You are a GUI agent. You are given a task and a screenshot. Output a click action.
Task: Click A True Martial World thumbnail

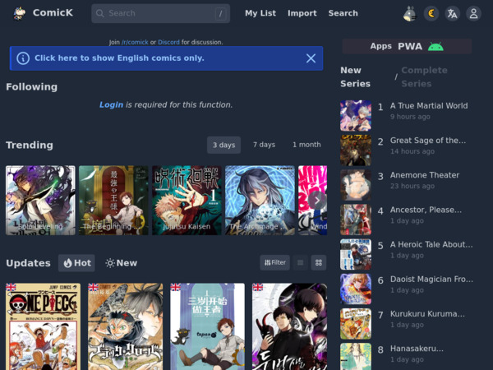356,115
